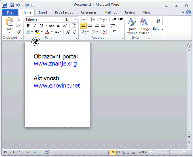193x157 pixels.
Task: Click the proofing errors icon in status bar
Action: click(47, 152)
